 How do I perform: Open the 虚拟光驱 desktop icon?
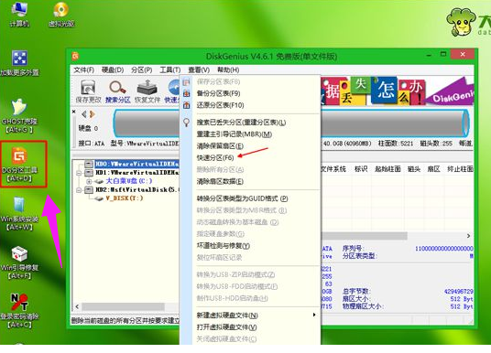tap(61, 14)
